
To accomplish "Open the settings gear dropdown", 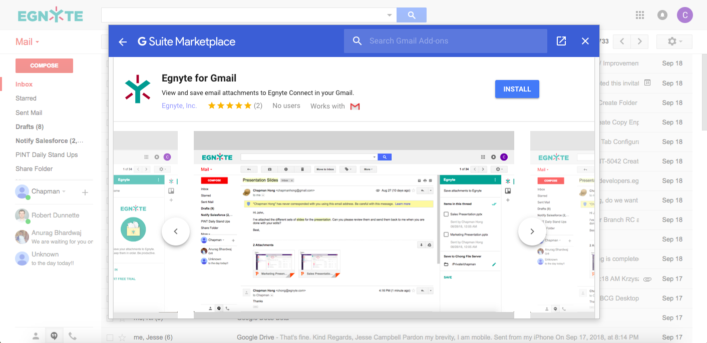I will (x=674, y=41).
